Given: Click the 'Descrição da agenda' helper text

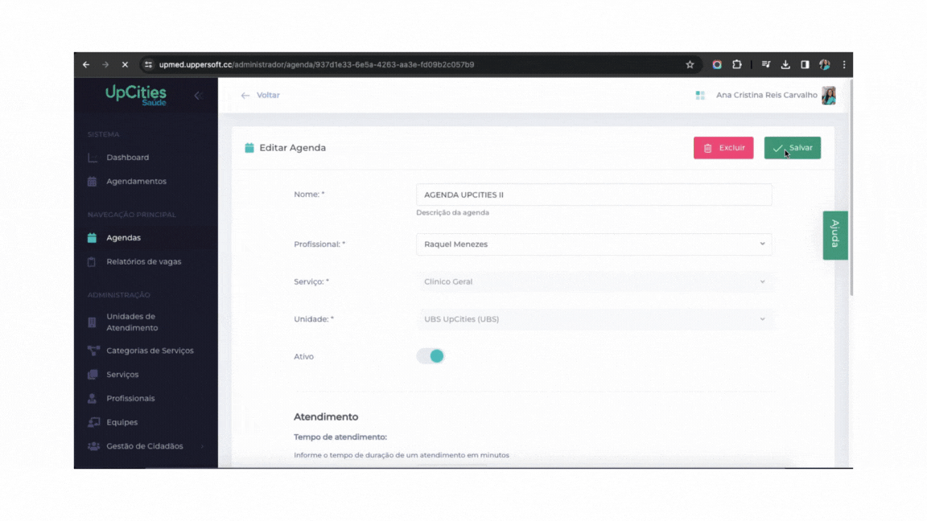Looking at the screenshot, I should tap(452, 212).
